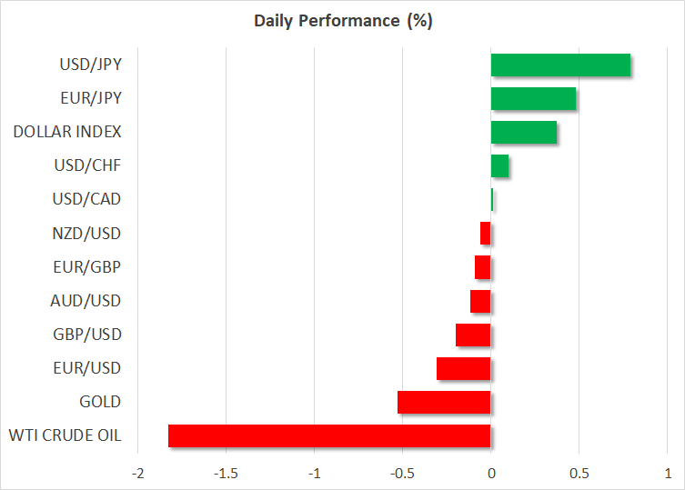Select the red AUD/USD bar
The width and height of the screenshot is (685, 490).
click(480, 301)
